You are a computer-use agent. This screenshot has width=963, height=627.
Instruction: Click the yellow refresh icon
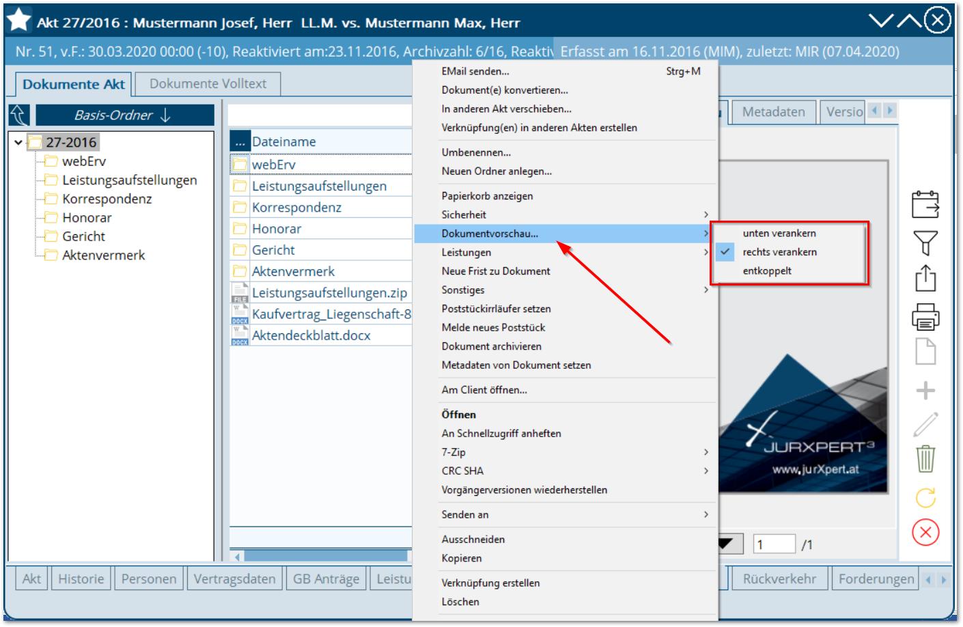tap(925, 497)
